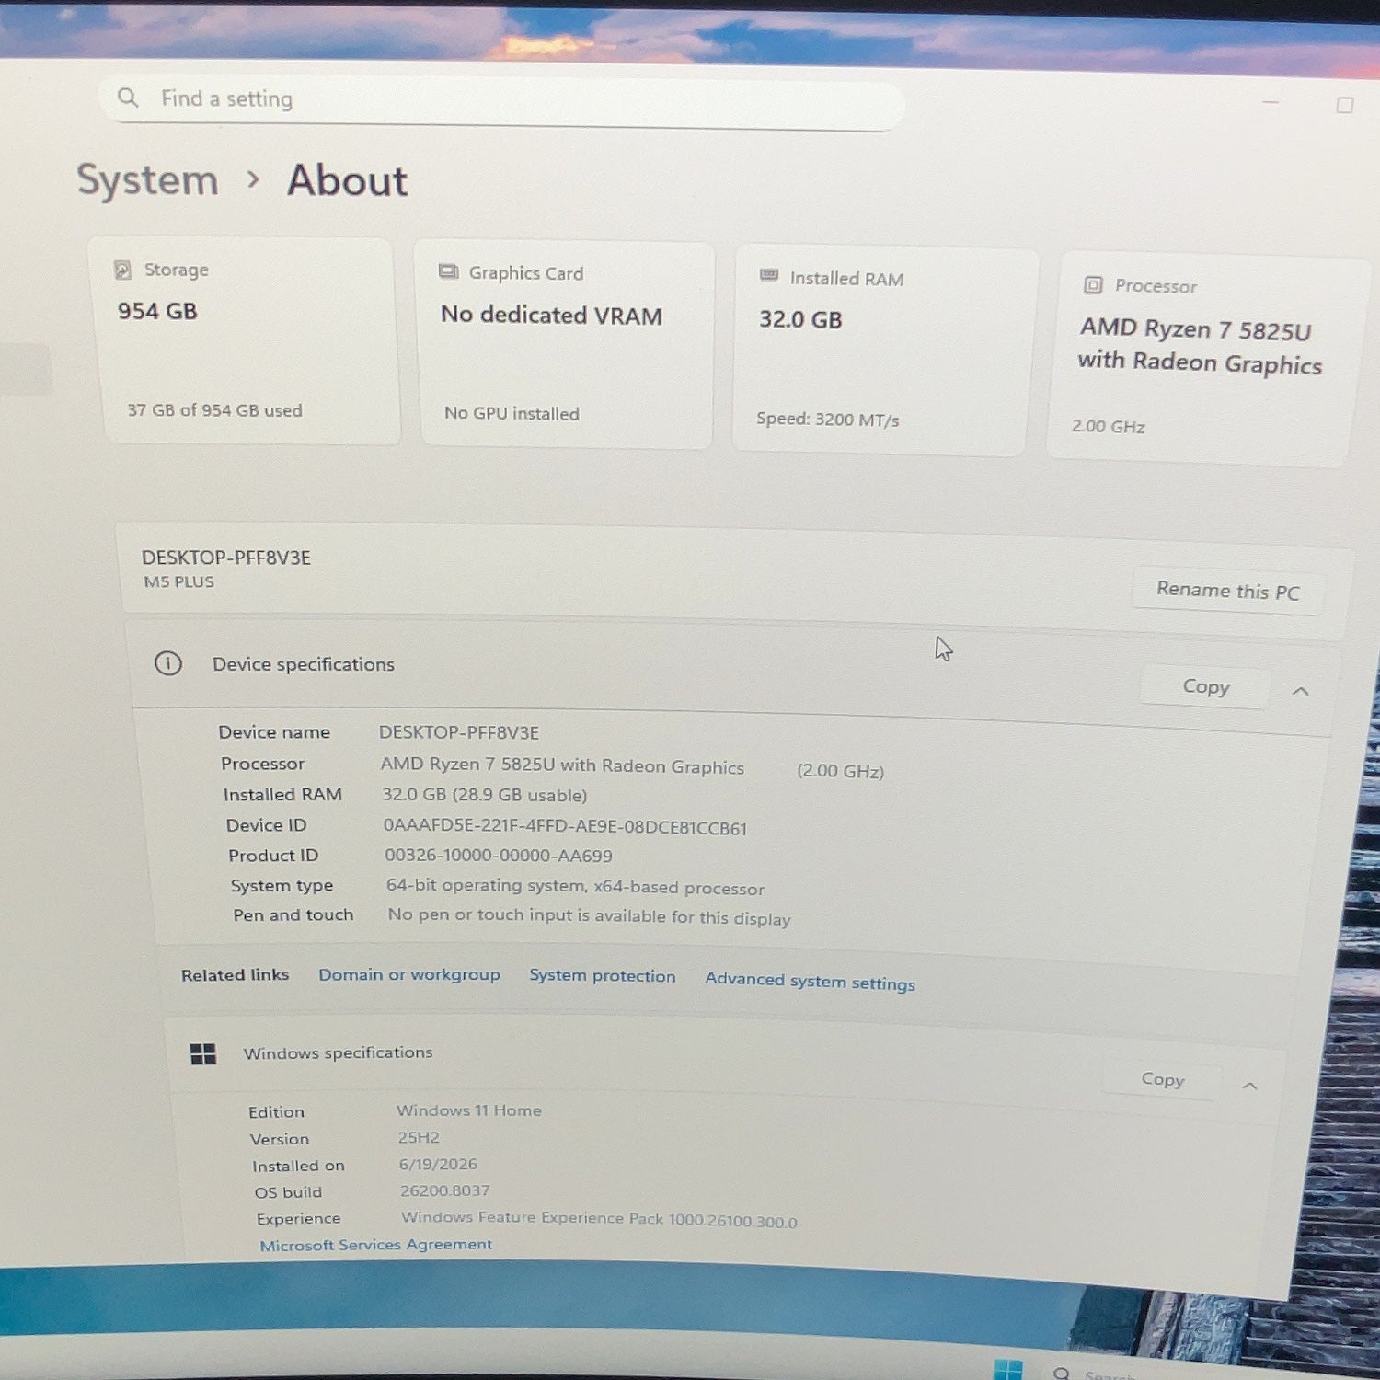Viewport: 1380px width, 1380px height.
Task: Go back to System breadcrumb
Action: coord(147,179)
